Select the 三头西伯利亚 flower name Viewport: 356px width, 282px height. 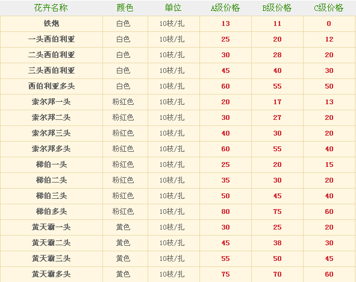pyautogui.click(x=52, y=70)
